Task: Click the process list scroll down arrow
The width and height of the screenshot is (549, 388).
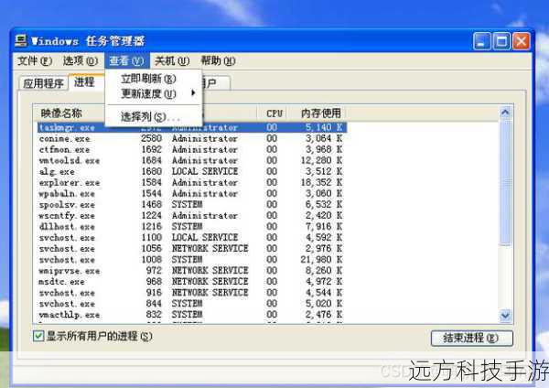Action: pyautogui.click(x=505, y=315)
